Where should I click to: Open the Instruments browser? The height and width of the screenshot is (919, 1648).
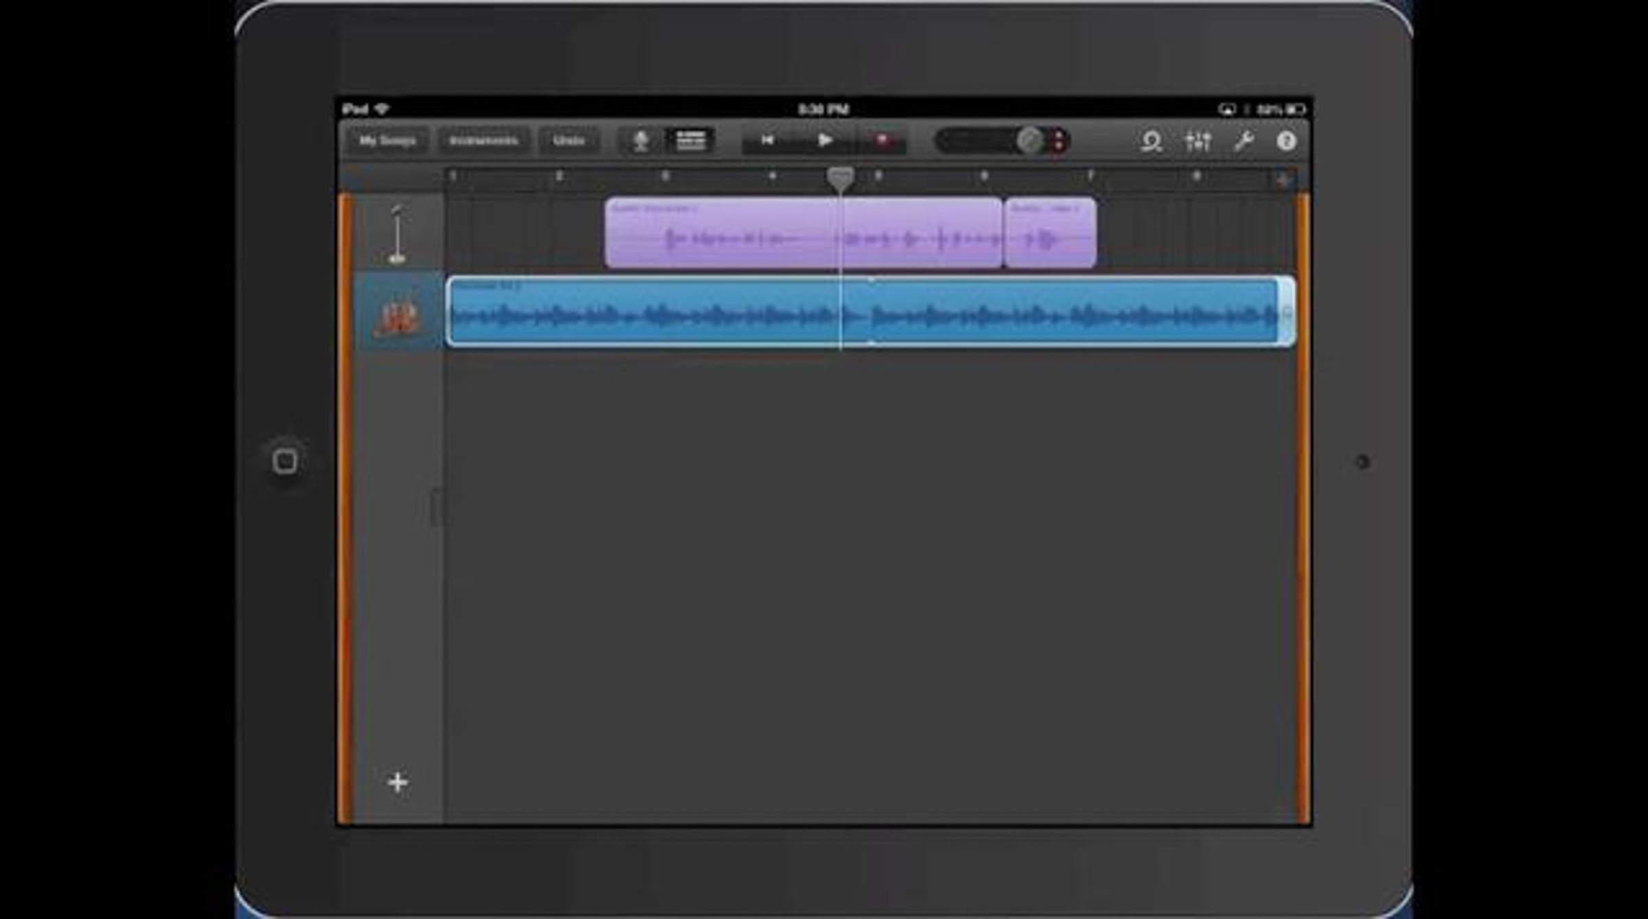click(483, 141)
